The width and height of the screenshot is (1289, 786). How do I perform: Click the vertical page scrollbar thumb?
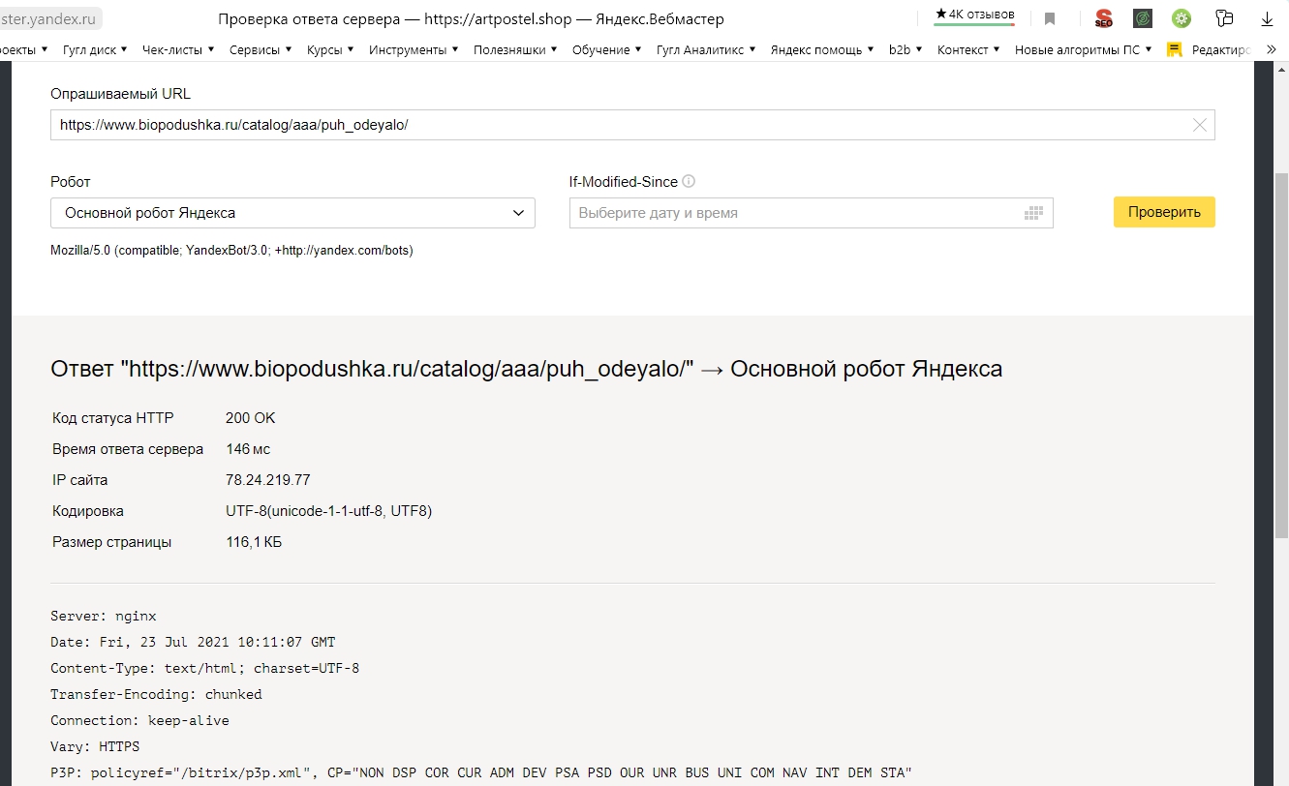tap(1281, 355)
